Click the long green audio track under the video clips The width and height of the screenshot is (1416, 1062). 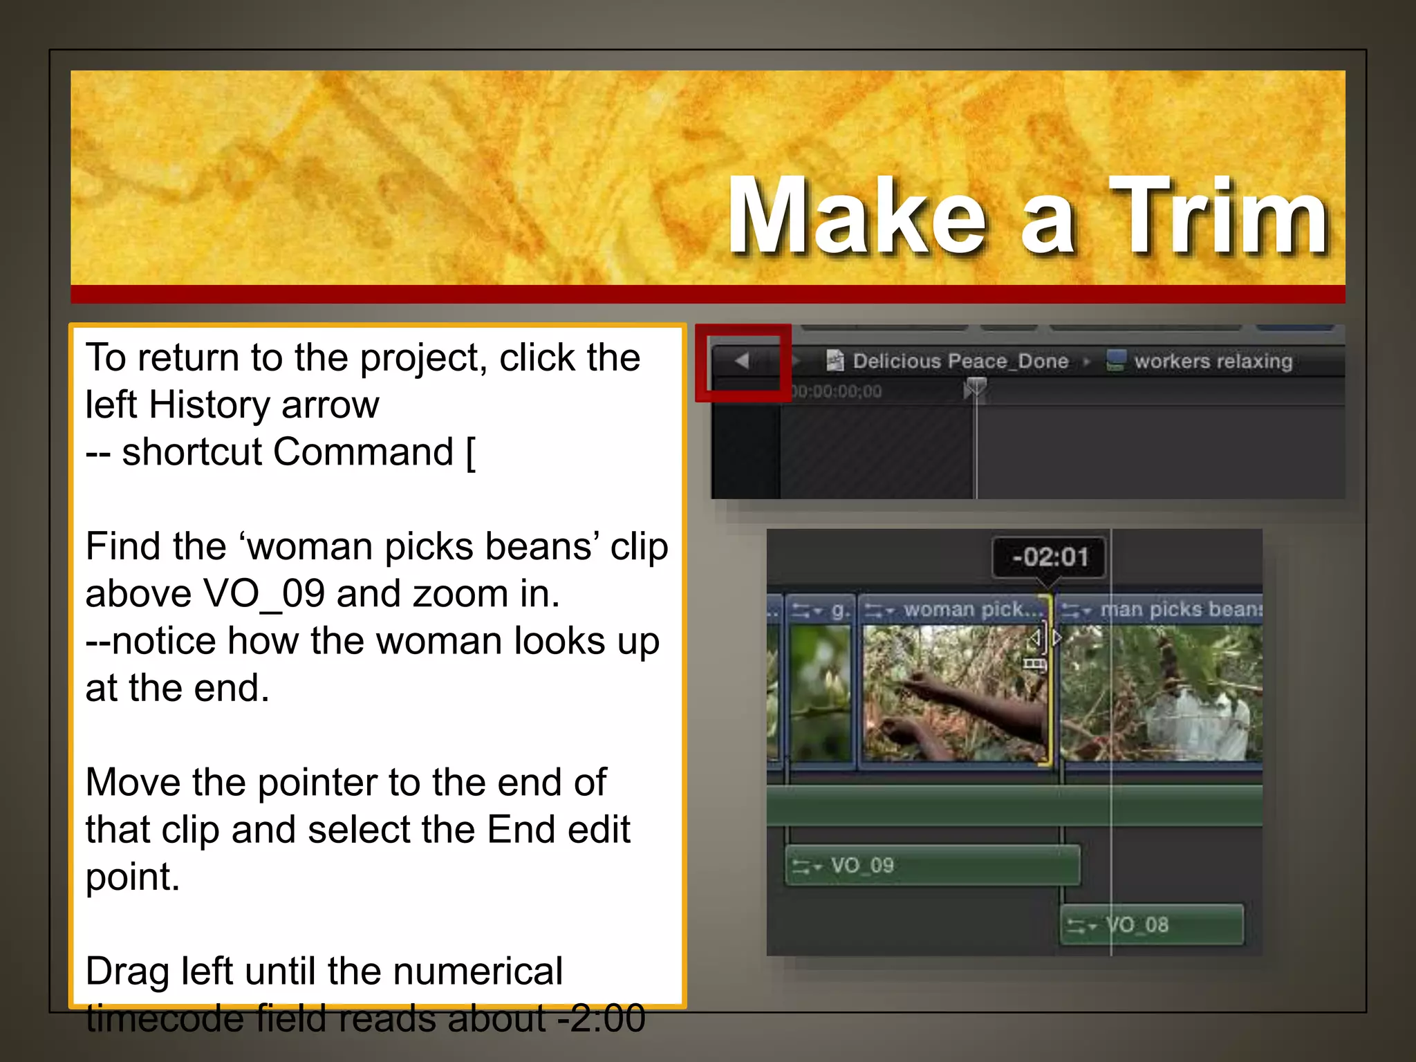pyautogui.click(x=1014, y=805)
